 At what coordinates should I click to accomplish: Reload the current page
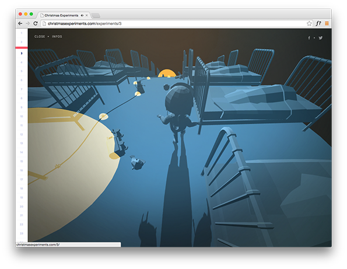point(35,23)
